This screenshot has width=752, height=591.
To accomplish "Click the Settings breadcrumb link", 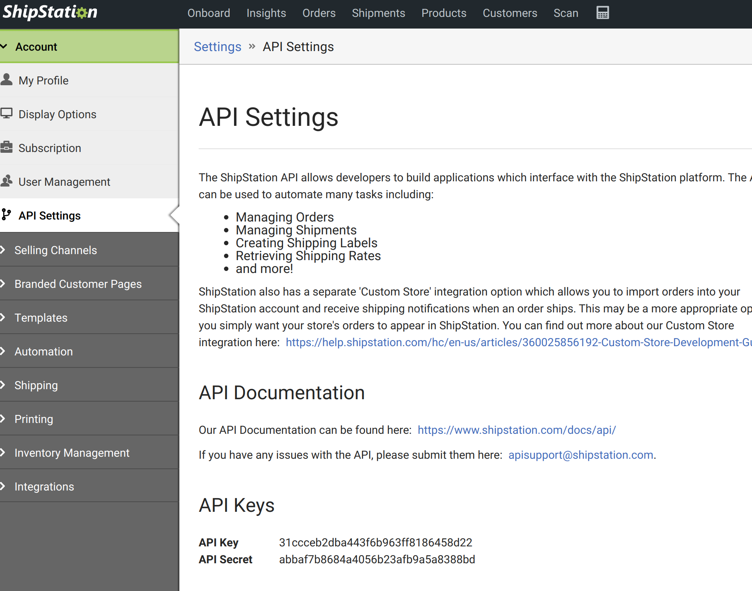I will click(x=218, y=47).
